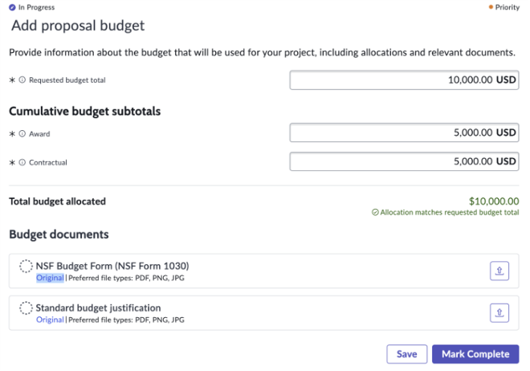530x371 pixels.
Task: Click the $10,000.00 total allocated value
Action: (494, 201)
